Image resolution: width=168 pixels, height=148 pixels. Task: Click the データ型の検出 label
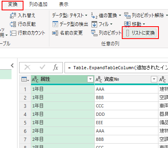(74, 24)
